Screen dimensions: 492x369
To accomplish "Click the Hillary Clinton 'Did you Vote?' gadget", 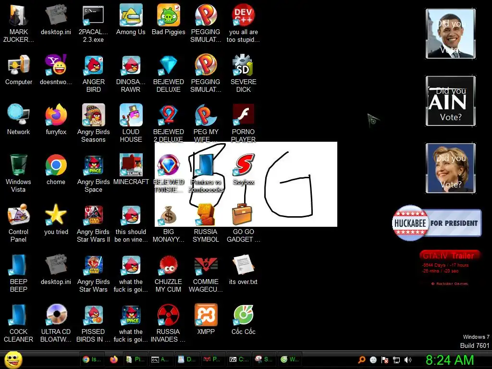I will (x=451, y=168).
